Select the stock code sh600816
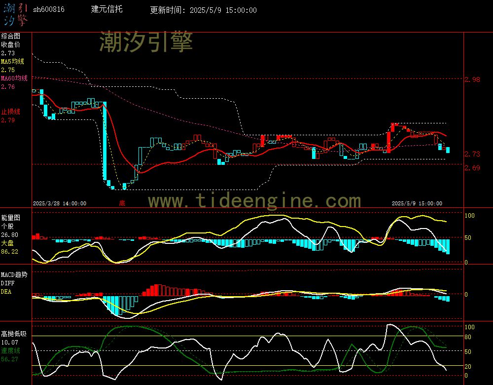 tap(49, 9)
